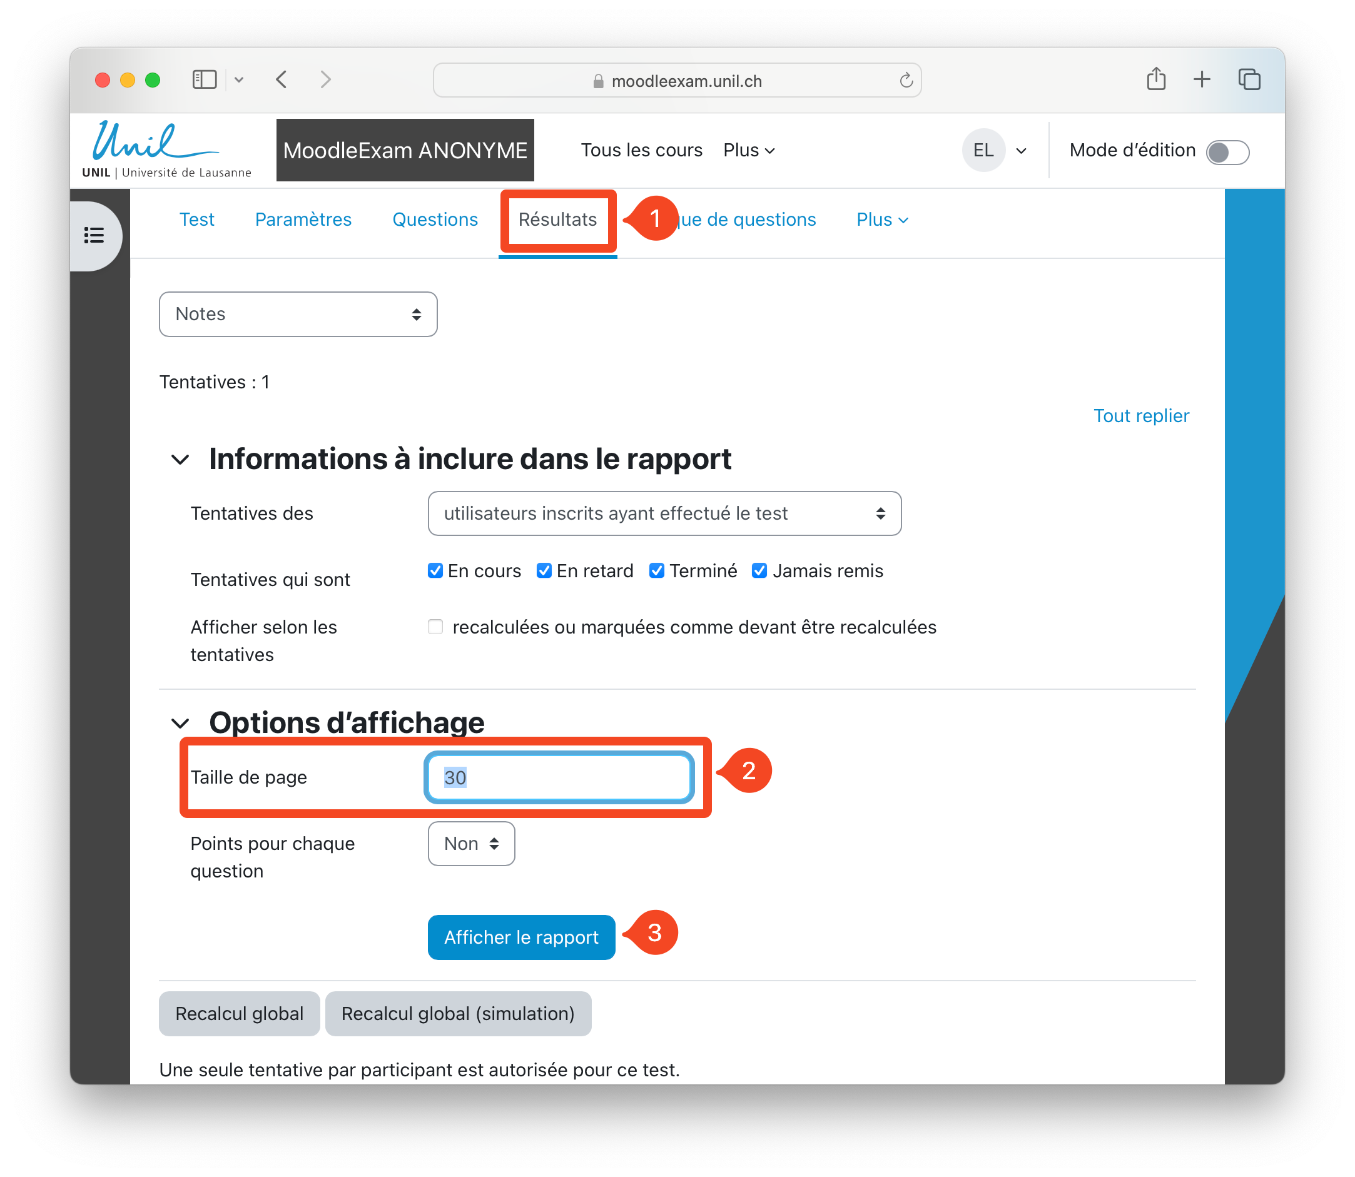Show the tab overview icon
The width and height of the screenshot is (1355, 1177).
pos(1249,79)
